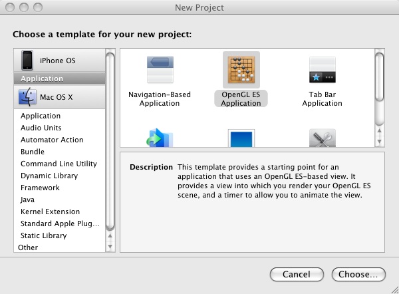Choose the Kernel Extension category
The width and height of the screenshot is (399, 294).
(60, 212)
